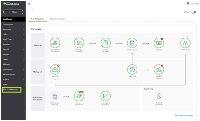Viewport: 200px width, 121px height.
Task: Expand Transactions sidebar chevron
Action: 23,24
